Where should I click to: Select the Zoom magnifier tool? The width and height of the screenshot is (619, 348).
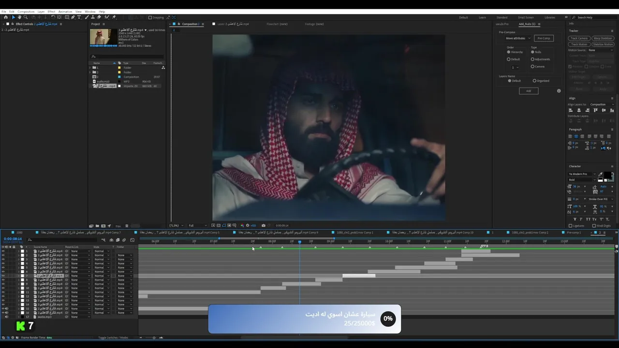click(x=26, y=17)
